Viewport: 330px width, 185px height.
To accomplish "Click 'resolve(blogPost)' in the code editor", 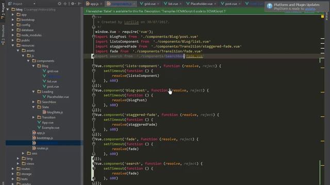I will click(129, 100).
